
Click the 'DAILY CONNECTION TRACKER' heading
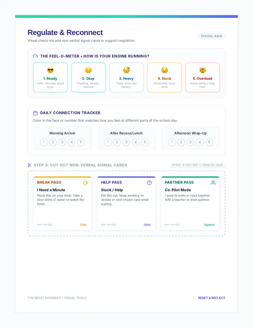[x=70, y=113]
